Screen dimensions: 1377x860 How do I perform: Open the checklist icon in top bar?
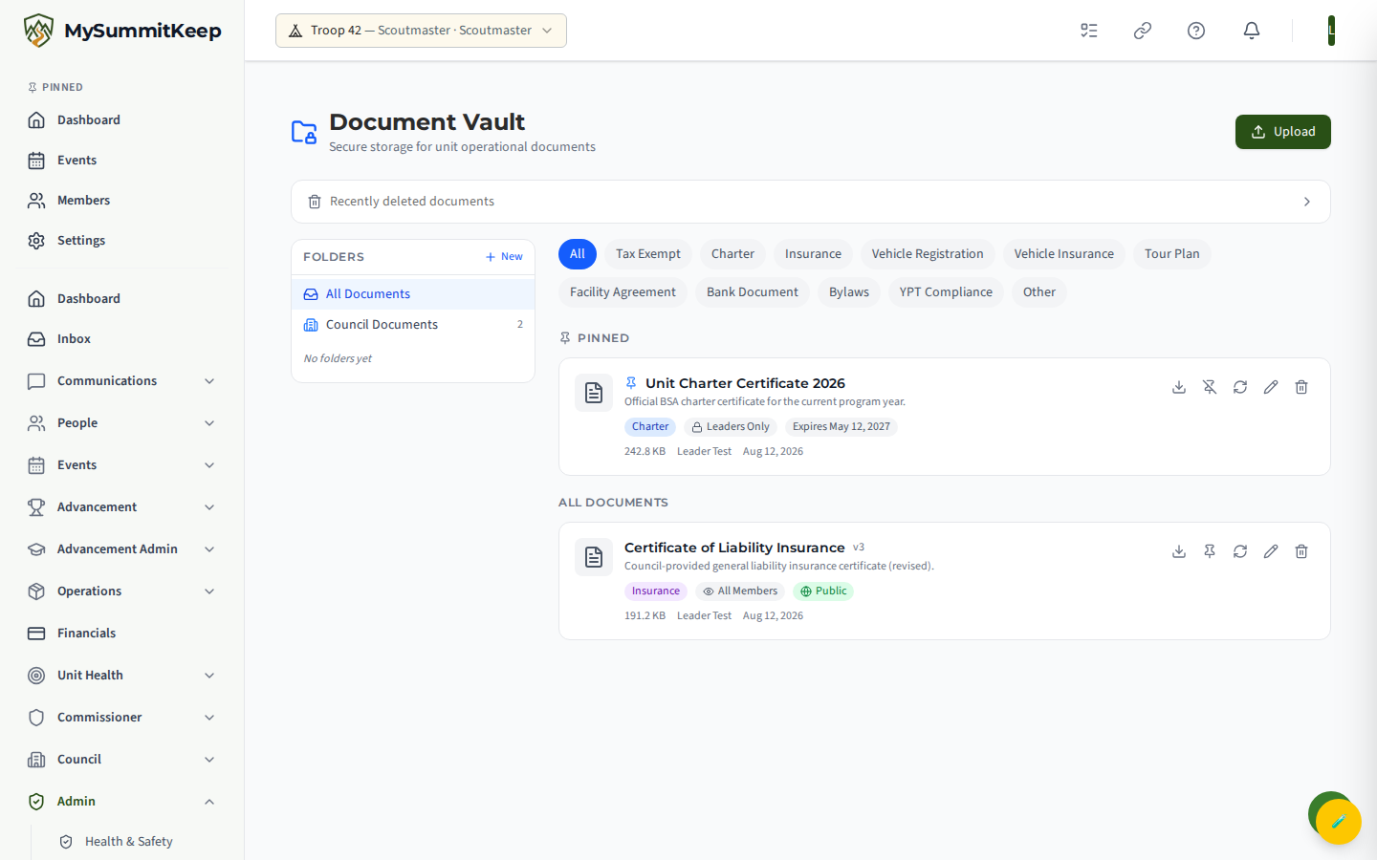[x=1089, y=31]
